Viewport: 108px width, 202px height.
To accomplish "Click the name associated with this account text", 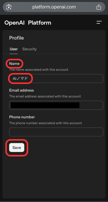I will pos(39,70).
